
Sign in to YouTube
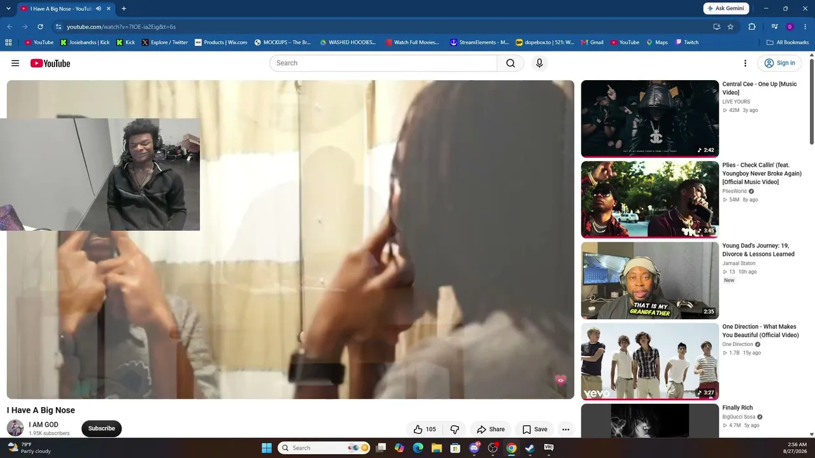(x=779, y=63)
